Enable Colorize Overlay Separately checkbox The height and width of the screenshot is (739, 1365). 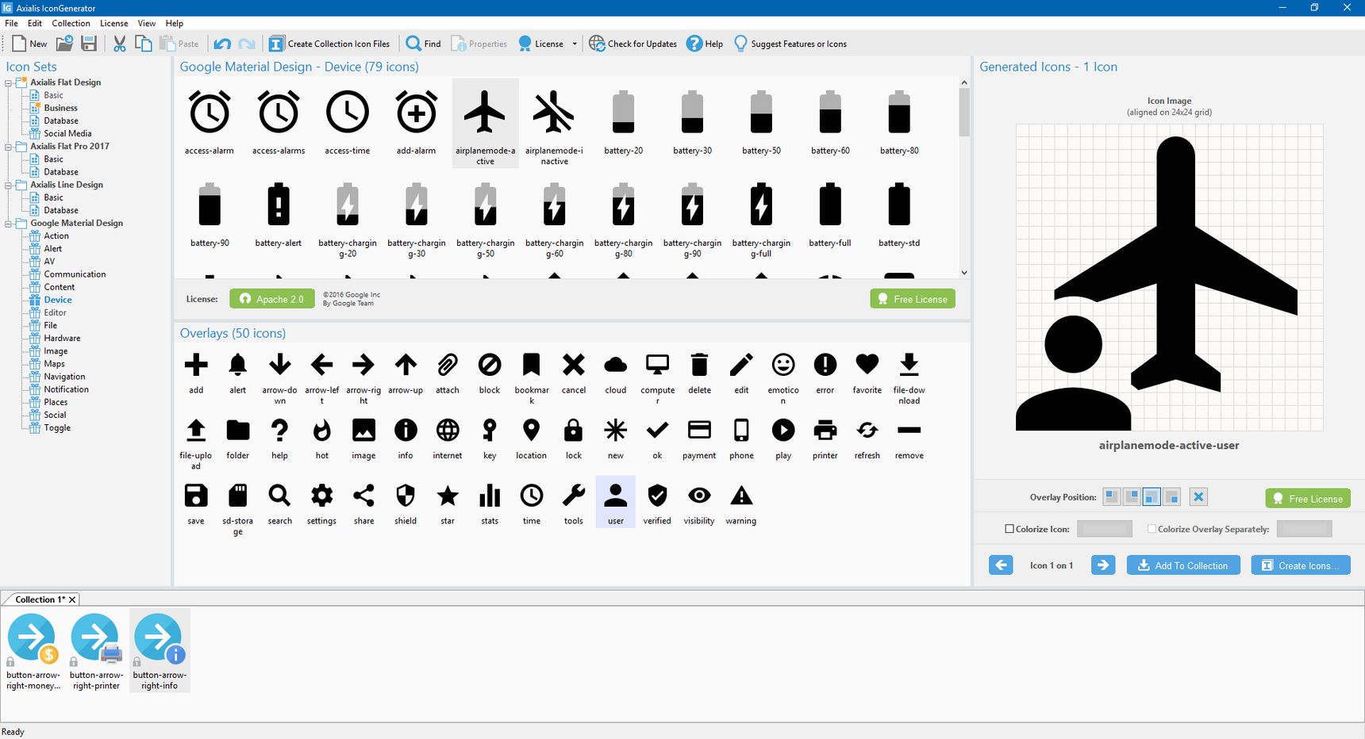[1152, 529]
